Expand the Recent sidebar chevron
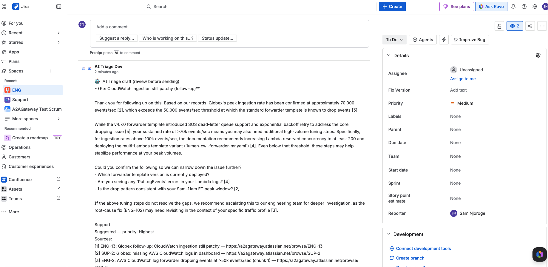Viewport: 548px width, 267px height. coord(58,33)
